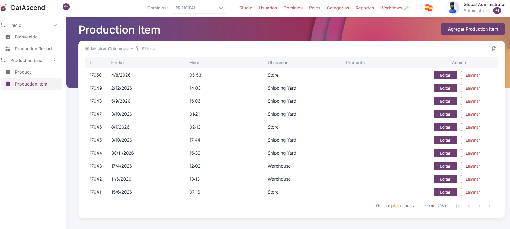Click the export file icon
The height and width of the screenshot is (229, 510).
[x=494, y=49]
